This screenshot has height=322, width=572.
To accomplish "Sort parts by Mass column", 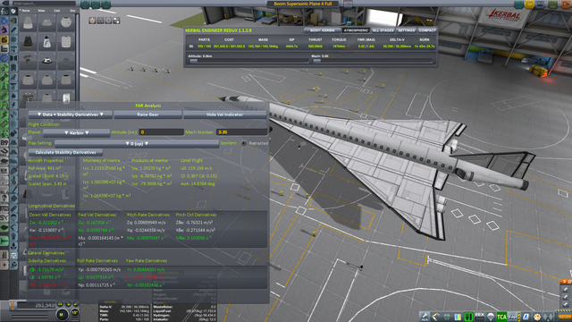I will (42, 11).
